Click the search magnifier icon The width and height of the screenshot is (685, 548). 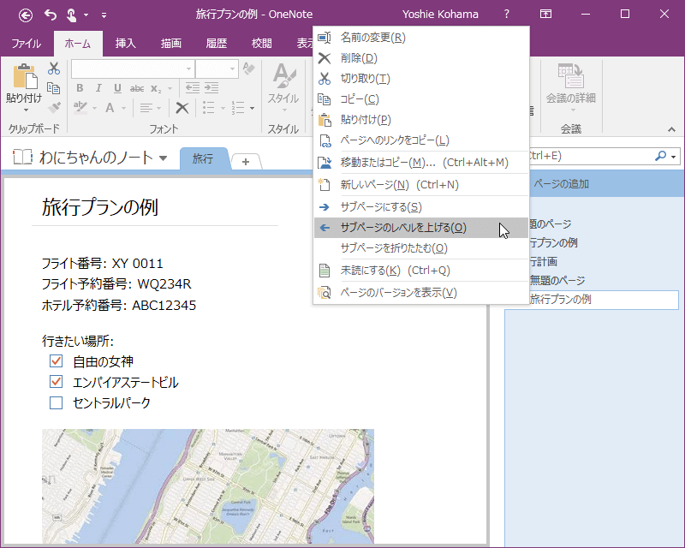(660, 156)
